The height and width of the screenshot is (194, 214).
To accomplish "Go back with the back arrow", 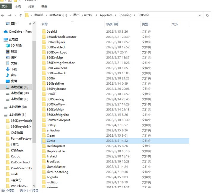I will tap(3, 15).
